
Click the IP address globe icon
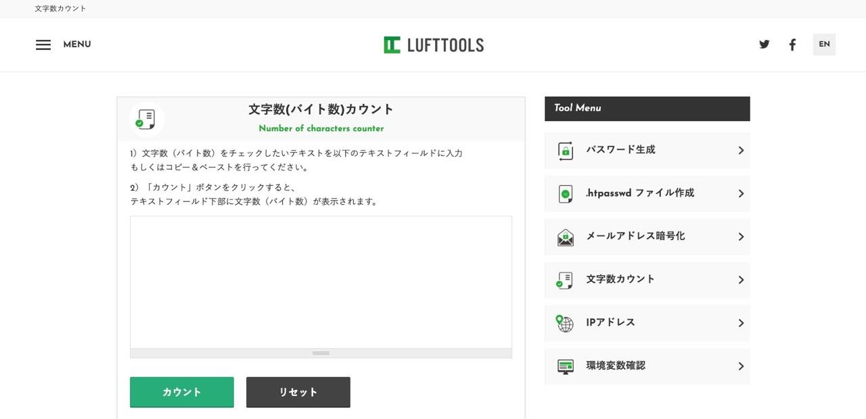point(565,323)
